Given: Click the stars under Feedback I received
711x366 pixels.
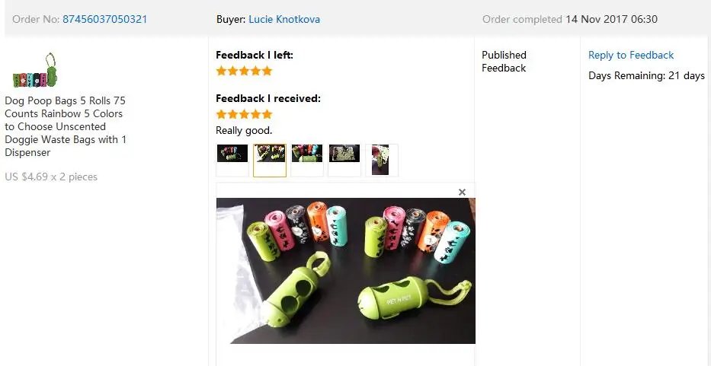Looking at the screenshot, I should (x=244, y=113).
